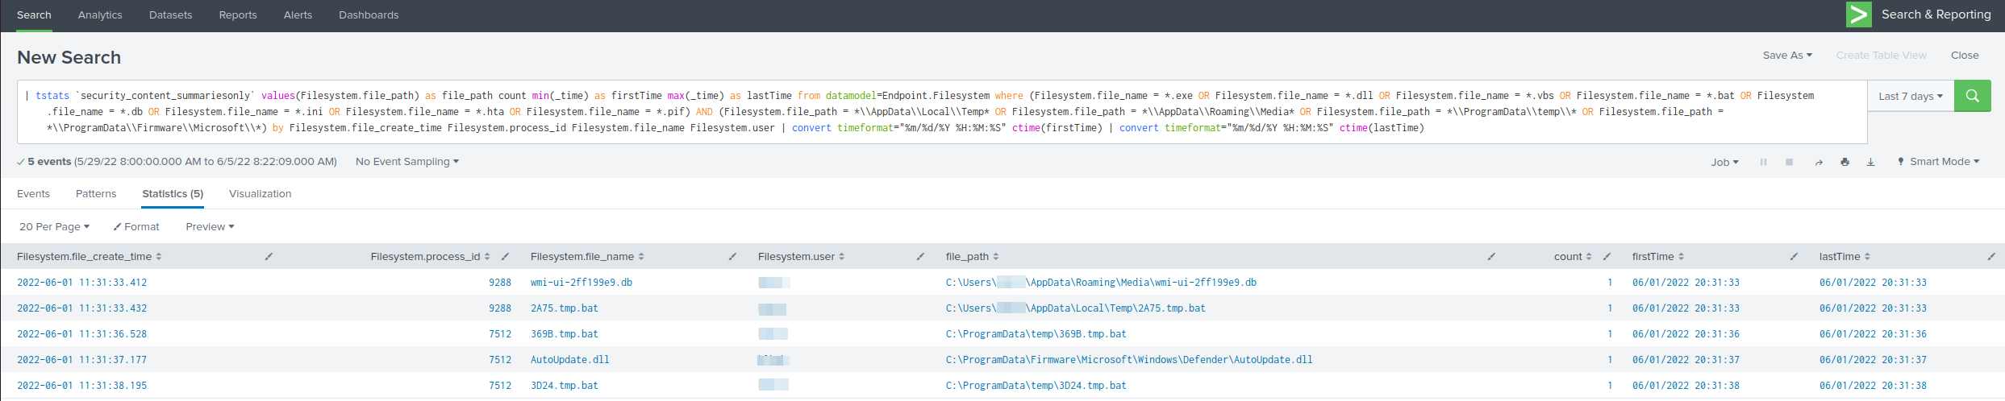Edit format of file_path column with pencil
Screen dimensions: 2005x401
[1491, 257]
